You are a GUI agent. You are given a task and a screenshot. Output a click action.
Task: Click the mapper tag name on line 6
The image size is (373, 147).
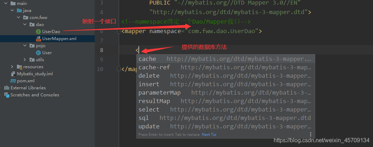135,31
